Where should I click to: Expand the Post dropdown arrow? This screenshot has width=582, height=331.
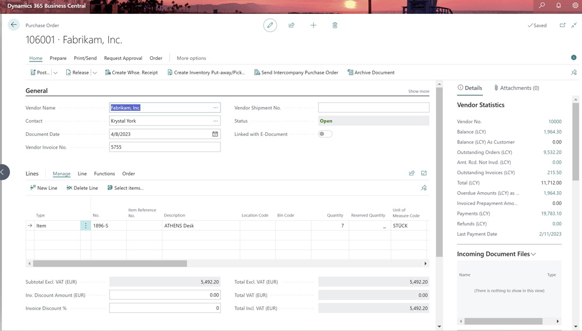pos(55,73)
